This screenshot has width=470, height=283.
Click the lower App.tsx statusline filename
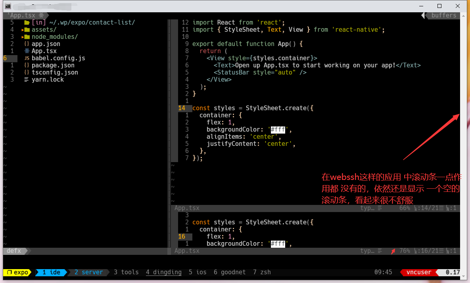coord(187,251)
